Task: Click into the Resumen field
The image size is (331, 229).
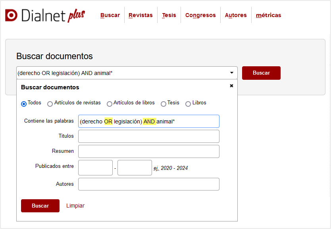Action: point(149,151)
